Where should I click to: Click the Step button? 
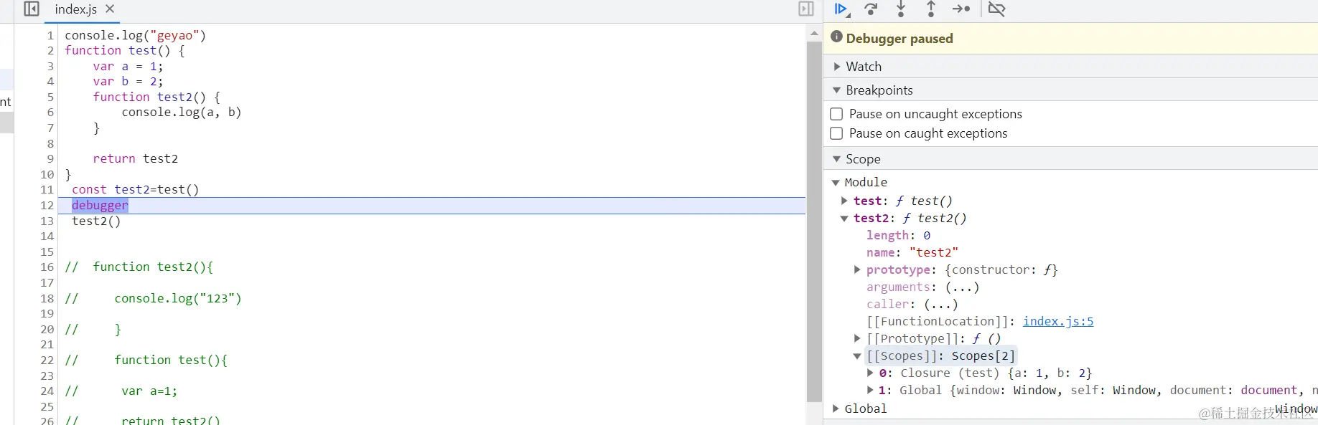[x=961, y=9]
